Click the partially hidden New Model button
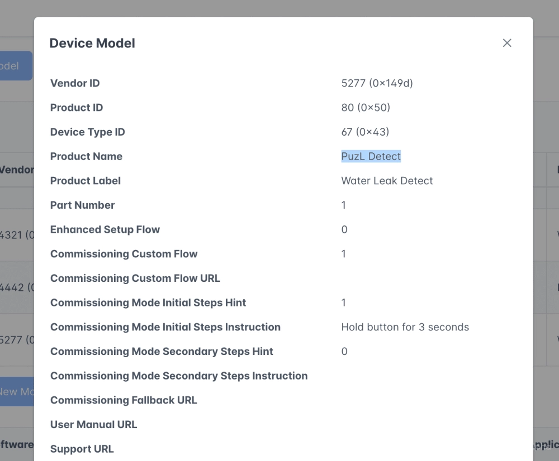 tap(17, 391)
